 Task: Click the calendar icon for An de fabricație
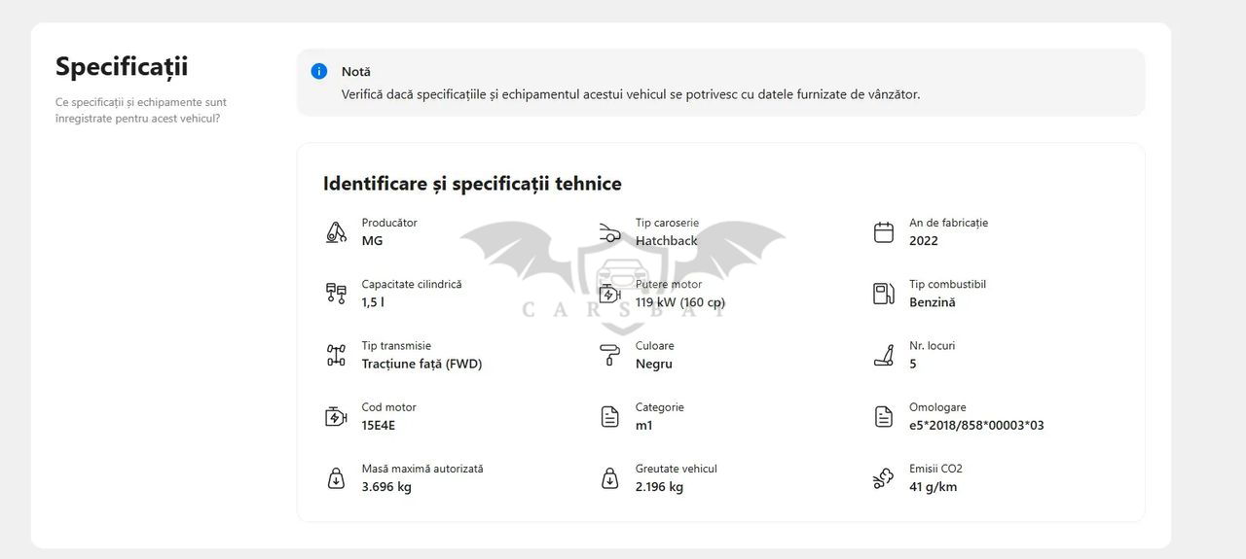[883, 232]
